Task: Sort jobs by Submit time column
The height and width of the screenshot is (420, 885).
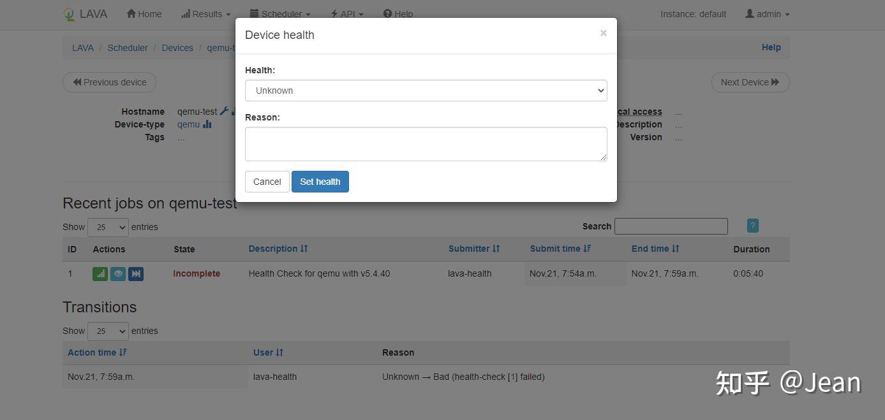Action: point(560,249)
